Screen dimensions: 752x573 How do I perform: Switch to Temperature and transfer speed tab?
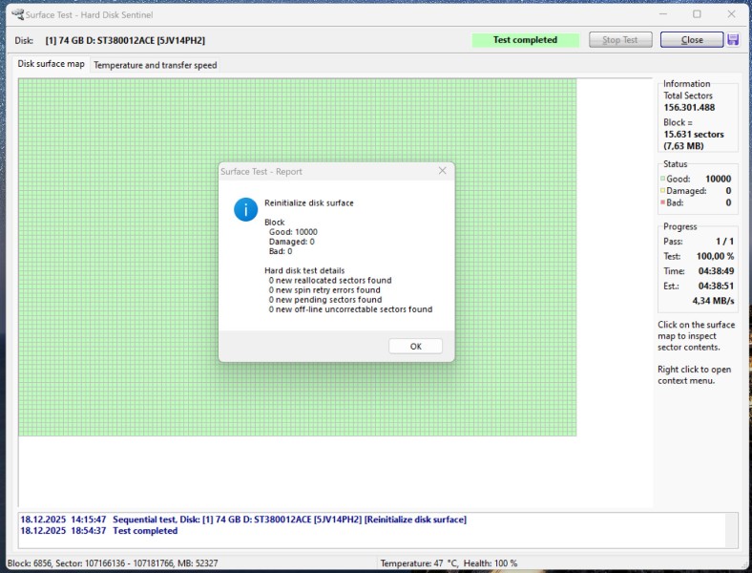tap(156, 65)
